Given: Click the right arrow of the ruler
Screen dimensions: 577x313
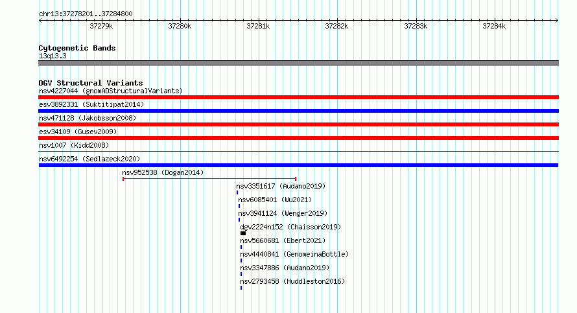Looking at the screenshot, I should coord(557,20).
